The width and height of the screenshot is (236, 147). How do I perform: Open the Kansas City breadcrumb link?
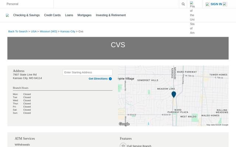(x=67, y=31)
